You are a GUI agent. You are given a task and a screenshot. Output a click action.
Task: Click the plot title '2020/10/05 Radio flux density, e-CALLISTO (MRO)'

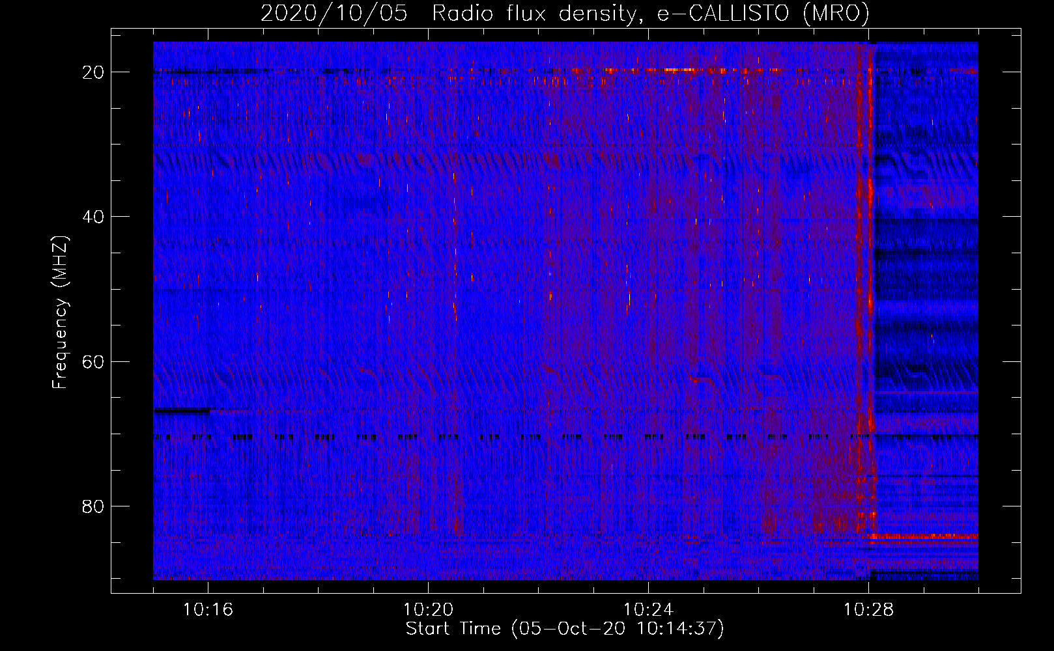(x=565, y=13)
